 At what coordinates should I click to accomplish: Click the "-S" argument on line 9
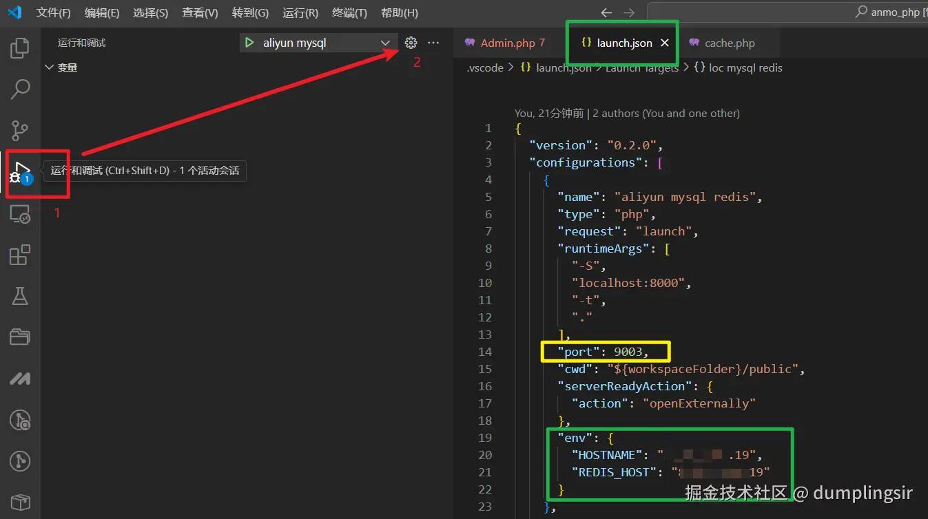pyautogui.click(x=586, y=266)
